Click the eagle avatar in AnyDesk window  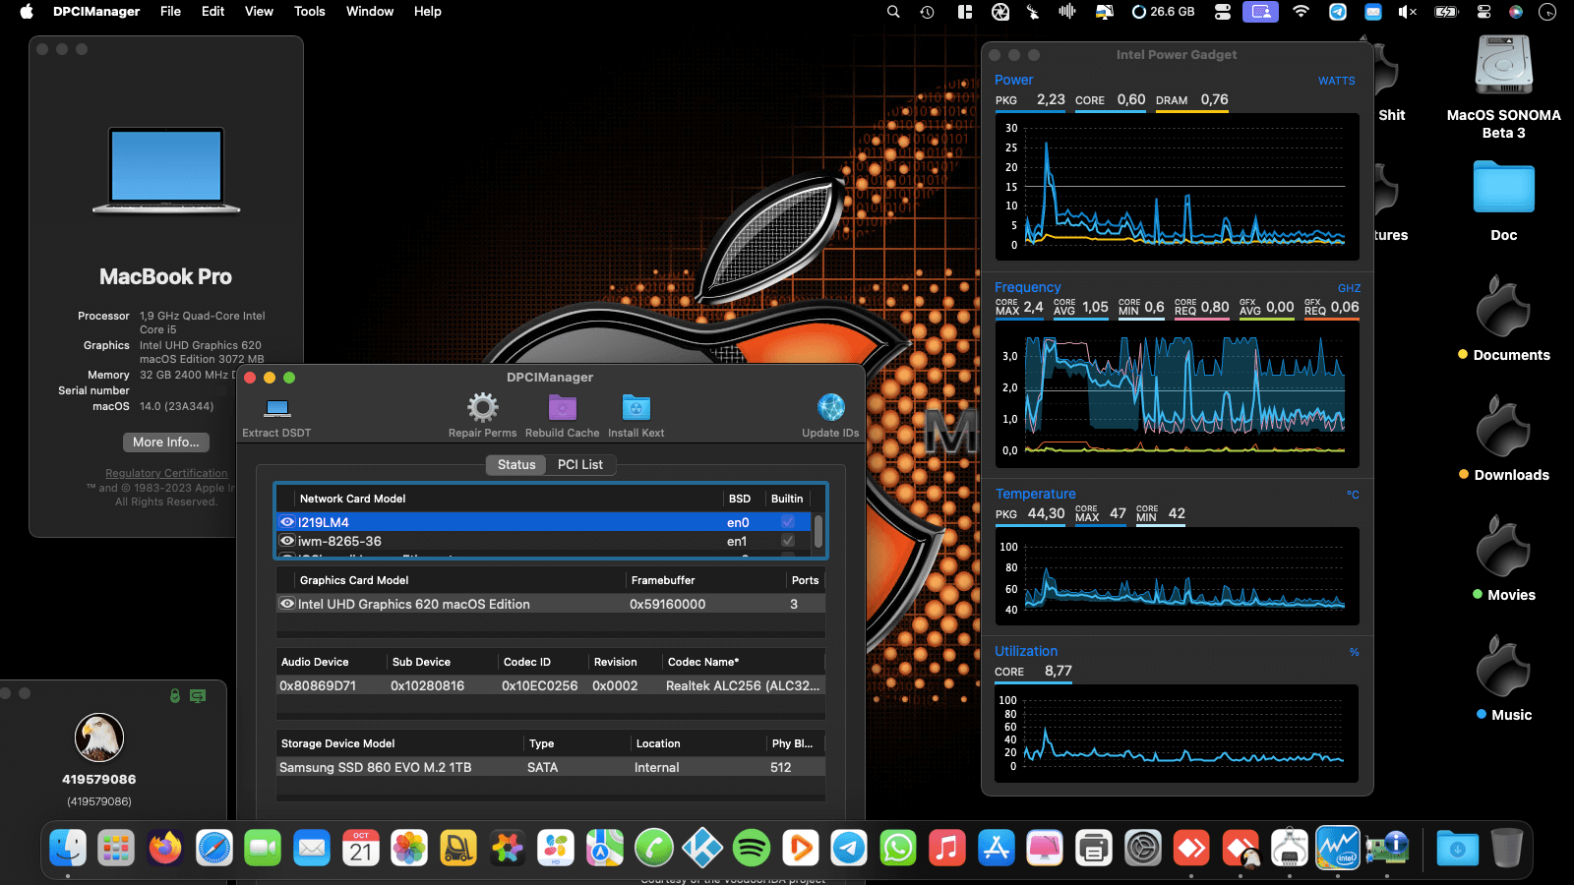99,737
